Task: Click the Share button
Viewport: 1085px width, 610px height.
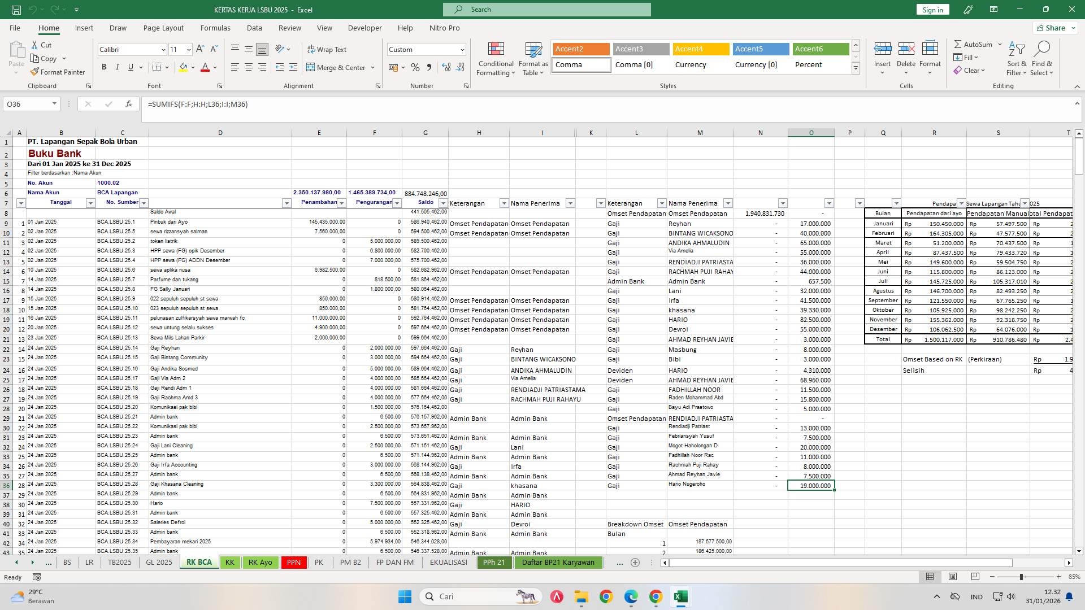Action: (x=1053, y=27)
